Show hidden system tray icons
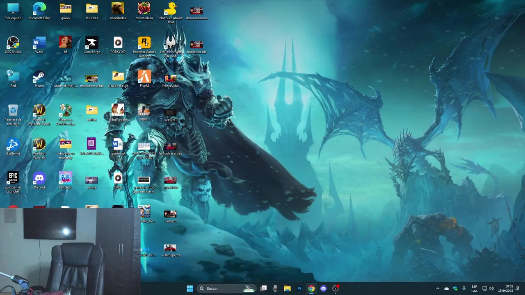The height and width of the screenshot is (295, 525). 438,288
